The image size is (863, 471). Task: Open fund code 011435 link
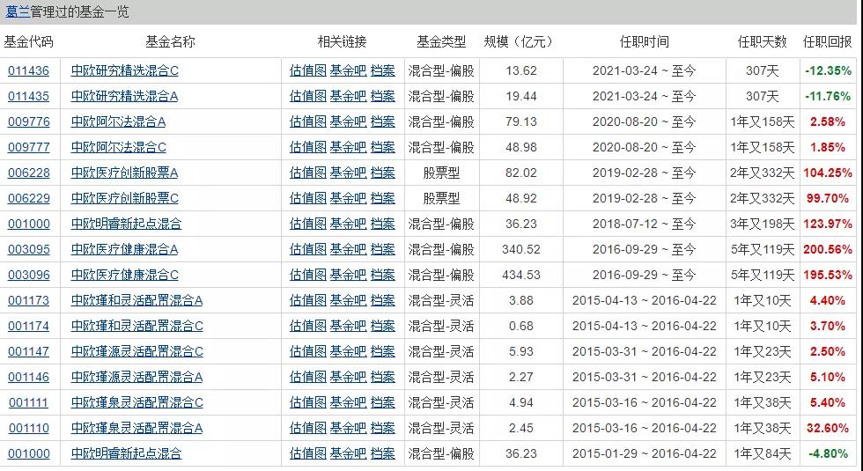point(28,96)
